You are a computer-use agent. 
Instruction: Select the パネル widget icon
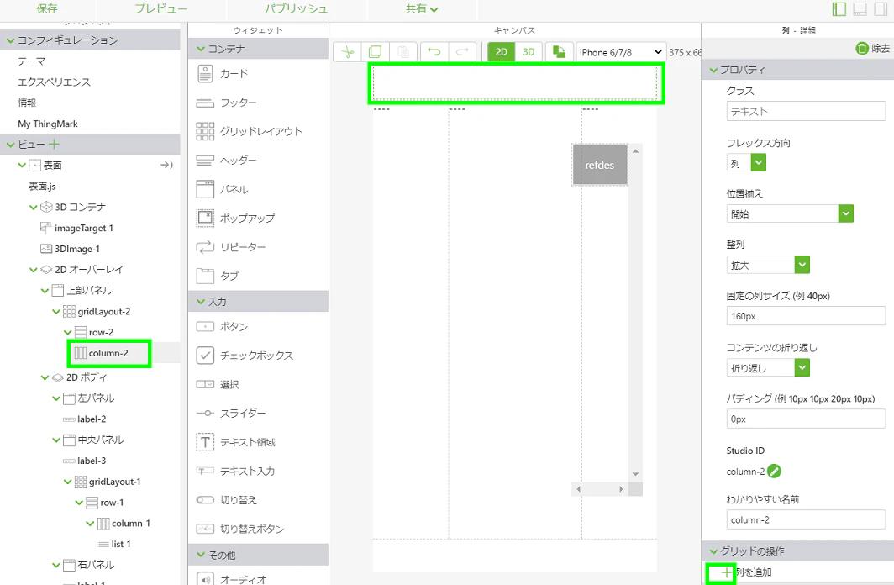205,189
